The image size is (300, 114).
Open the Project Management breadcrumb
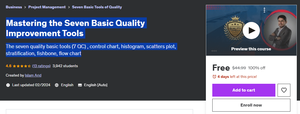tap(47, 7)
